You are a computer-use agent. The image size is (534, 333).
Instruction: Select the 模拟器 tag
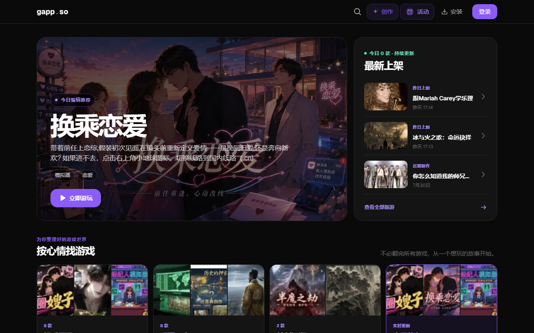pyautogui.click(x=63, y=175)
